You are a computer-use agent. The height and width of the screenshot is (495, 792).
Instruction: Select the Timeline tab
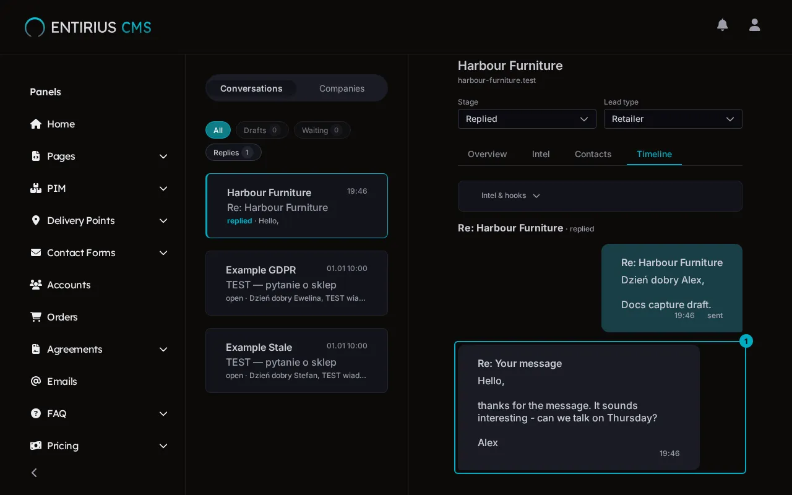(654, 154)
